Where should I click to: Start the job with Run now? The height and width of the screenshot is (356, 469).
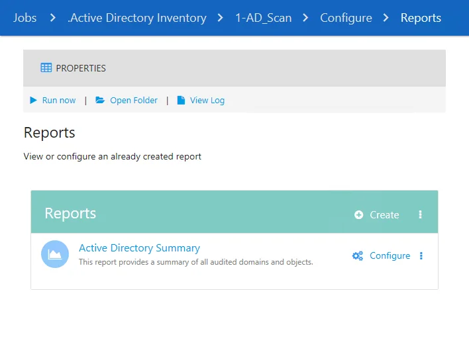coord(59,101)
